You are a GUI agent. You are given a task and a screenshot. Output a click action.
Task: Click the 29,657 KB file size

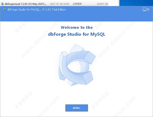pyautogui.click(x=102, y=4)
